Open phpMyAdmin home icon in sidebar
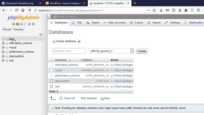 (13, 24)
